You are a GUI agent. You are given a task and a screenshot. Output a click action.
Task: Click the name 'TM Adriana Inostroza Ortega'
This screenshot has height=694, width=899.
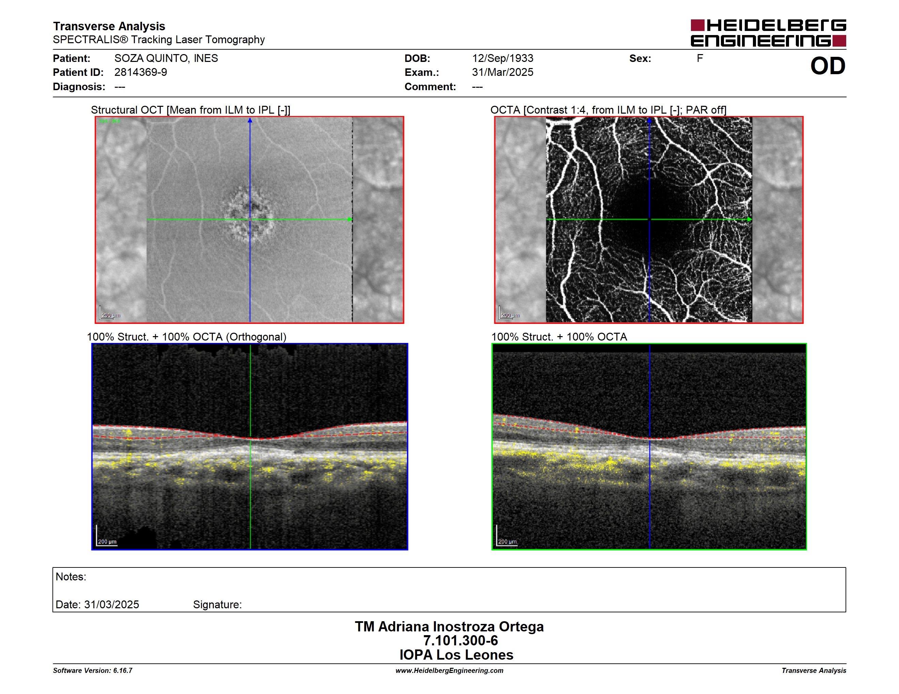click(x=449, y=627)
